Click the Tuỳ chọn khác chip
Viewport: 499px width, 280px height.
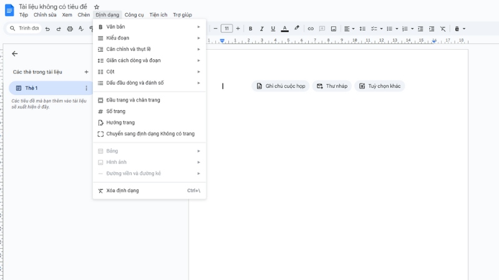tap(380, 86)
